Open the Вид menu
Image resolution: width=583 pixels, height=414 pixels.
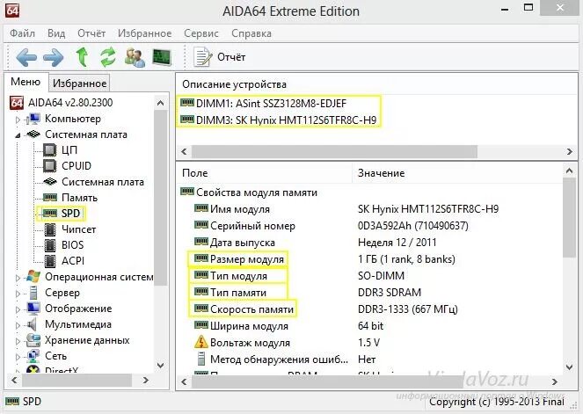tap(56, 33)
